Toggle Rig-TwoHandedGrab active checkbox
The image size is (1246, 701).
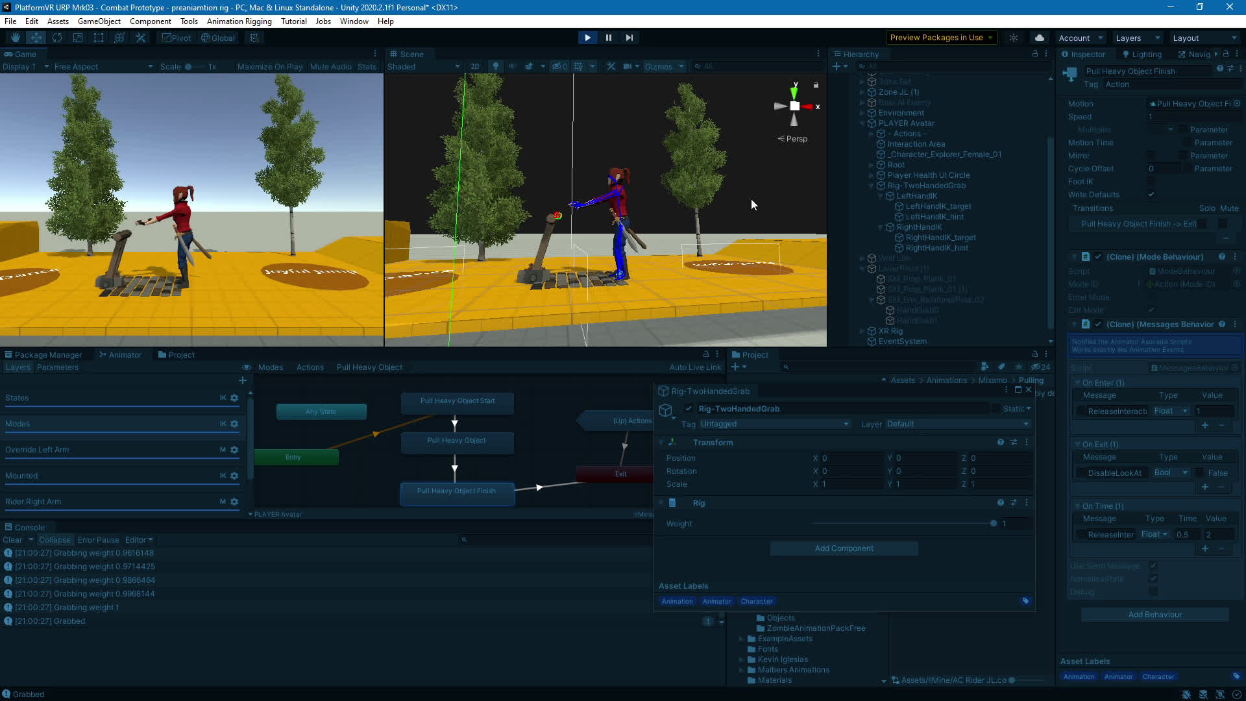(689, 409)
